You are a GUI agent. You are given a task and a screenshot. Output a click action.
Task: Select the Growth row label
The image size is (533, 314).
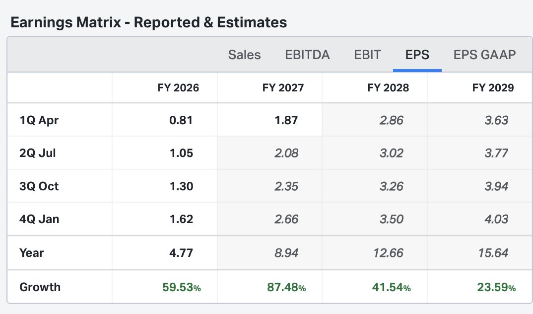(40, 287)
